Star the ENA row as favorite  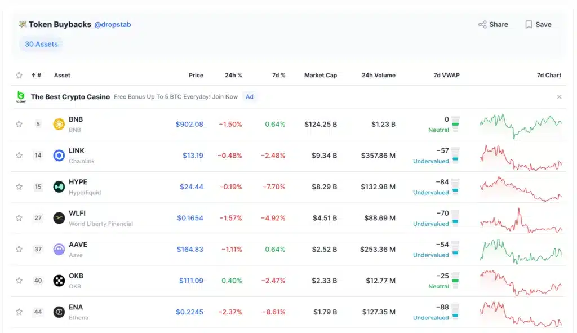(x=19, y=312)
